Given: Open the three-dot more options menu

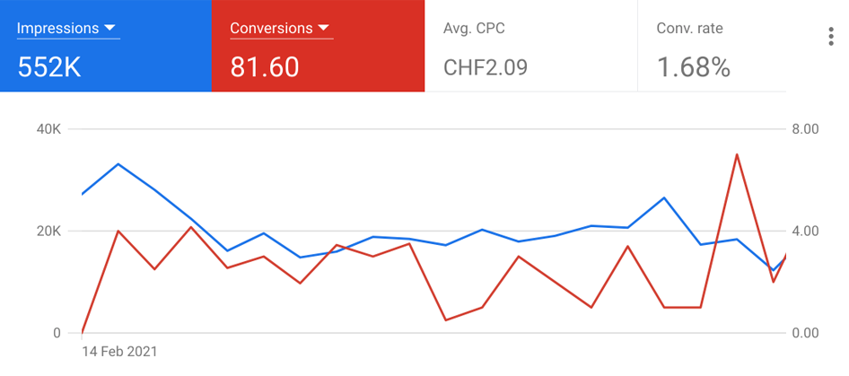Looking at the screenshot, I should pyautogui.click(x=831, y=37).
